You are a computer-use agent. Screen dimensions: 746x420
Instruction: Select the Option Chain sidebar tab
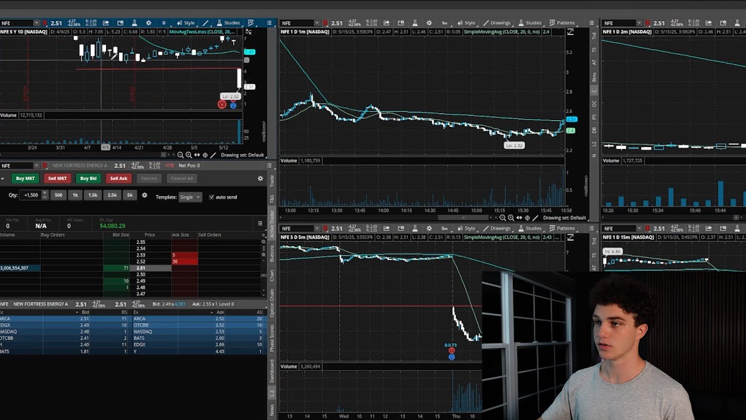point(272,303)
